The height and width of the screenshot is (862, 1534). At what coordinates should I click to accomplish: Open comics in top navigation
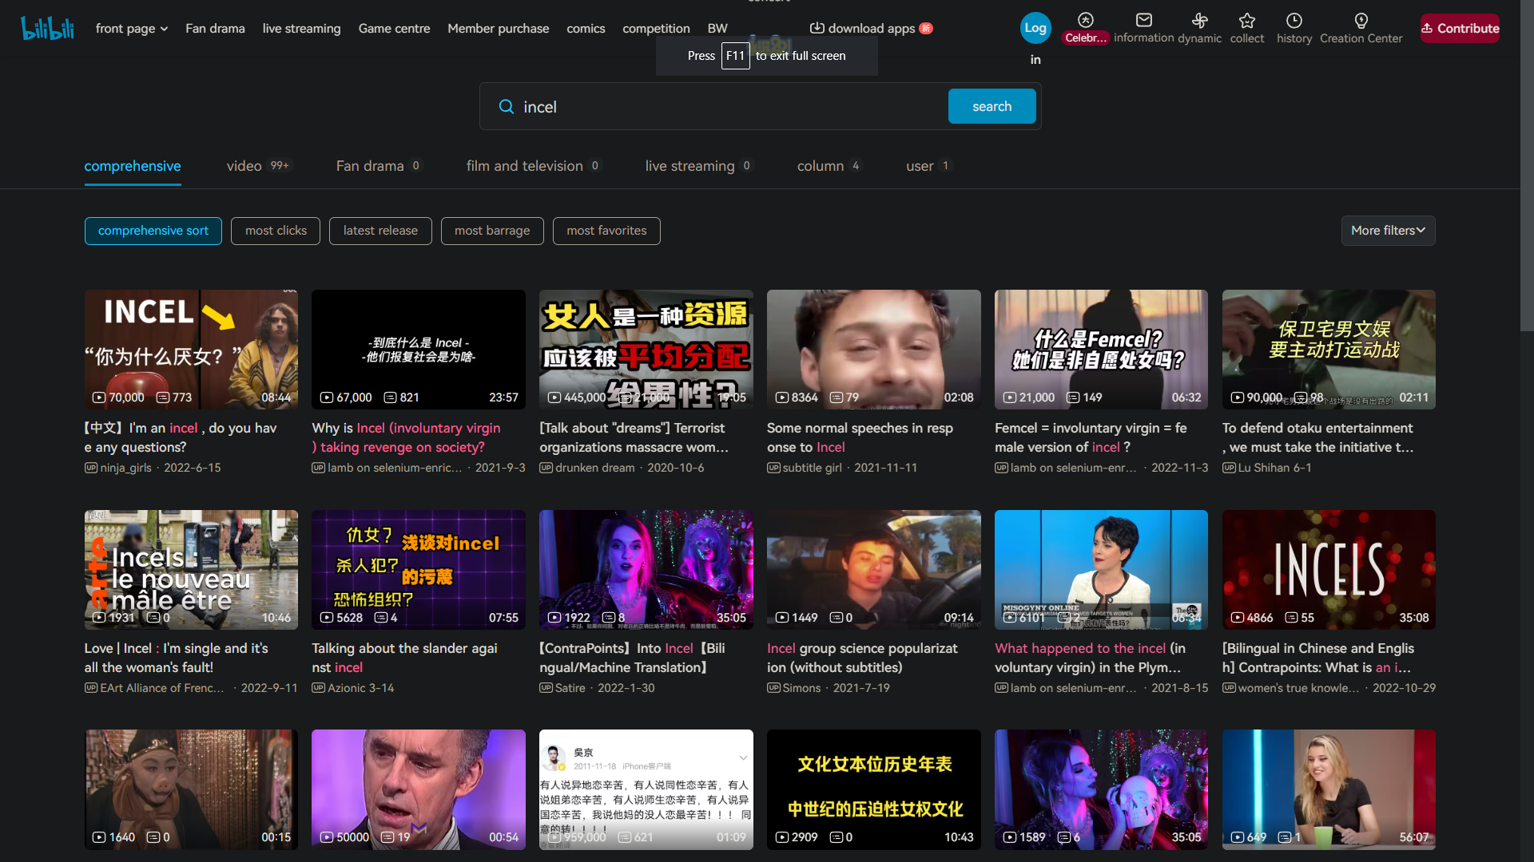click(x=586, y=29)
